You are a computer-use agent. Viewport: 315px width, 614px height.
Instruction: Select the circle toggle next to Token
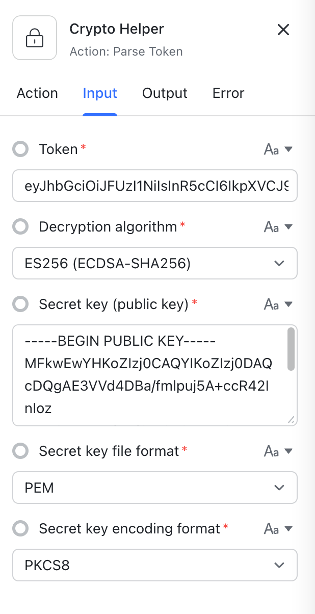(x=20, y=149)
